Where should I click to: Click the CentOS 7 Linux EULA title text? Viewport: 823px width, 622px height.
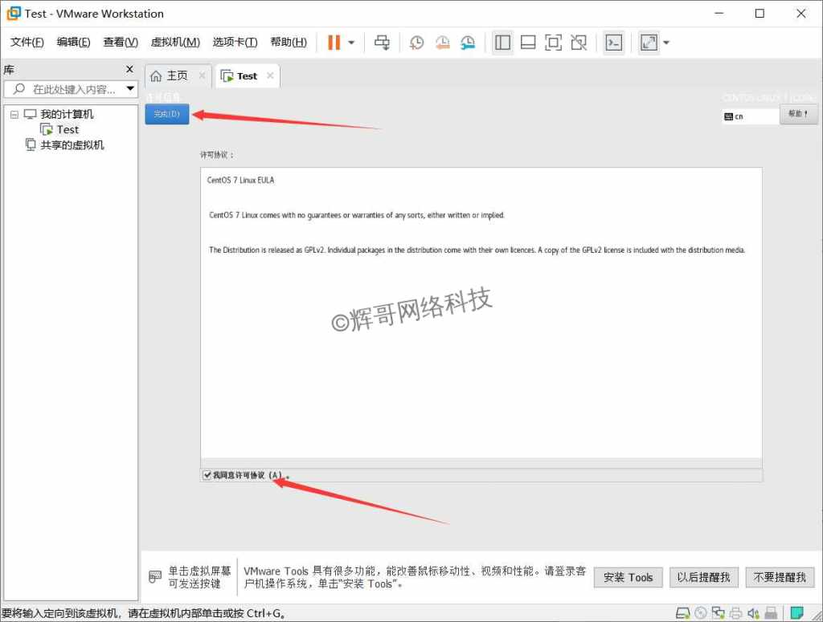point(240,181)
